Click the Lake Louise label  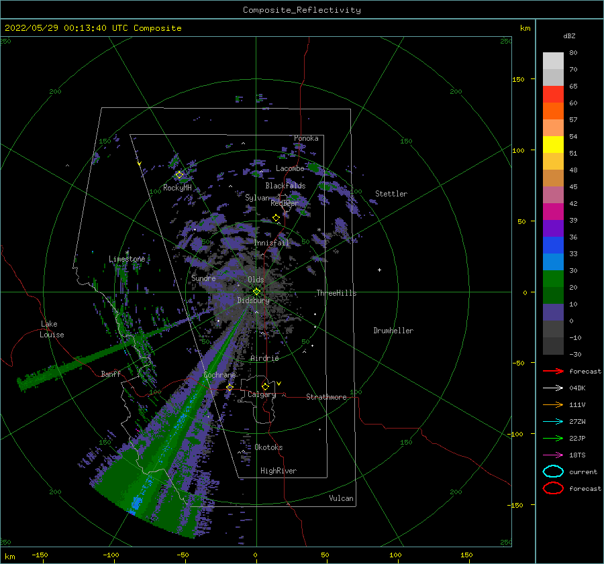click(52, 329)
